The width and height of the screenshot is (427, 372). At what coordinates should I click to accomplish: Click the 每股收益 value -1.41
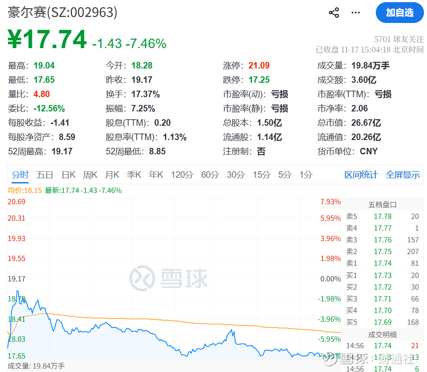pyautogui.click(x=60, y=123)
